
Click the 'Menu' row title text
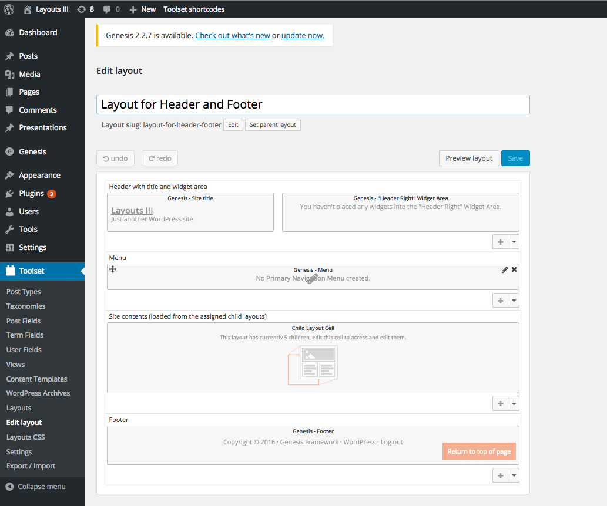118,258
